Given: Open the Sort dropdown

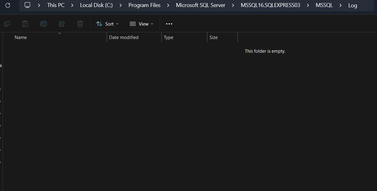Looking at the screenshot, I should 107,23.
